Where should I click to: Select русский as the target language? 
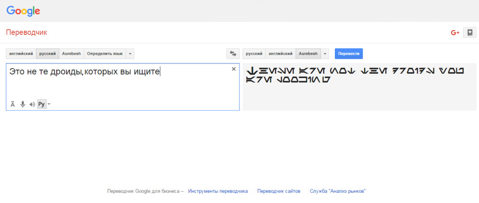pos(254,54)
